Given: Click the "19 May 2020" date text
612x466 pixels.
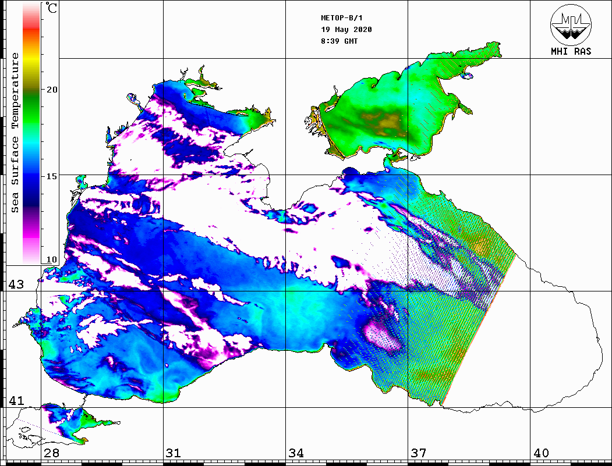Looking at the screenshot, I should (x=346, y=30).
